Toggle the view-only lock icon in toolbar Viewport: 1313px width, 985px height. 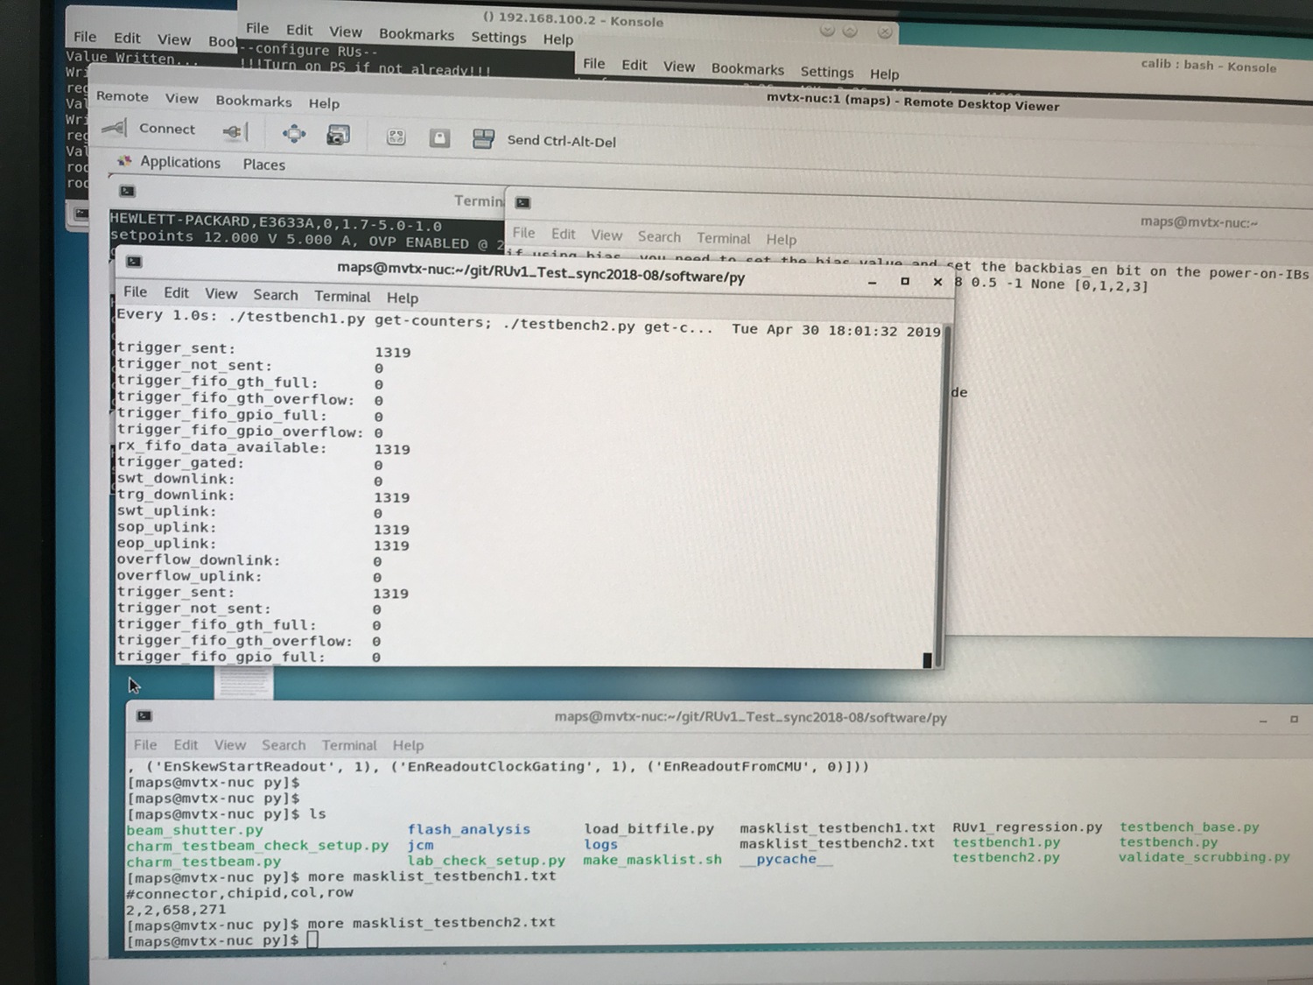coord(439,138)
